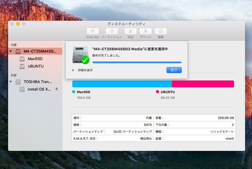Screen dimensions: 252x169
Task: Click the M4-CT256M4SS drive icon in sidebar
Action: click(18, 51)
